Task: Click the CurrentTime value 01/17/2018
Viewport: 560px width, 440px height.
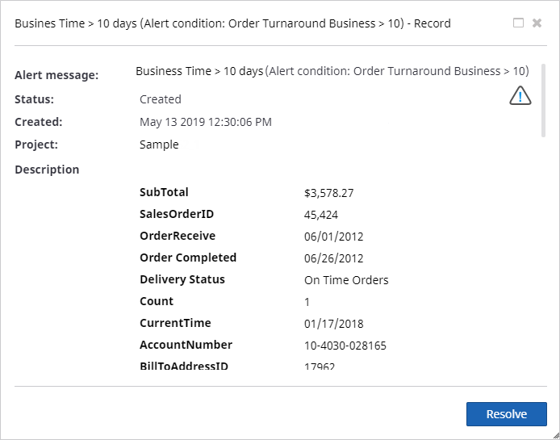Action: point(334,324)
